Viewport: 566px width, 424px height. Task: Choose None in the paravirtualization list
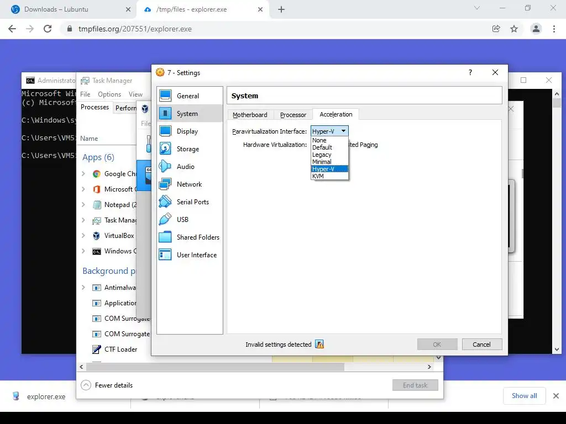(329, 140)
